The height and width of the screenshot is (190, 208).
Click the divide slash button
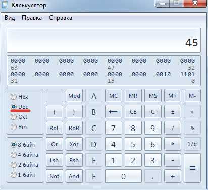173,128
